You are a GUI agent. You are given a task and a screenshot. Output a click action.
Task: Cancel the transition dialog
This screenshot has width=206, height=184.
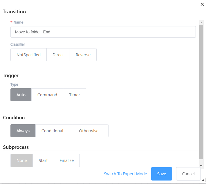188,174
